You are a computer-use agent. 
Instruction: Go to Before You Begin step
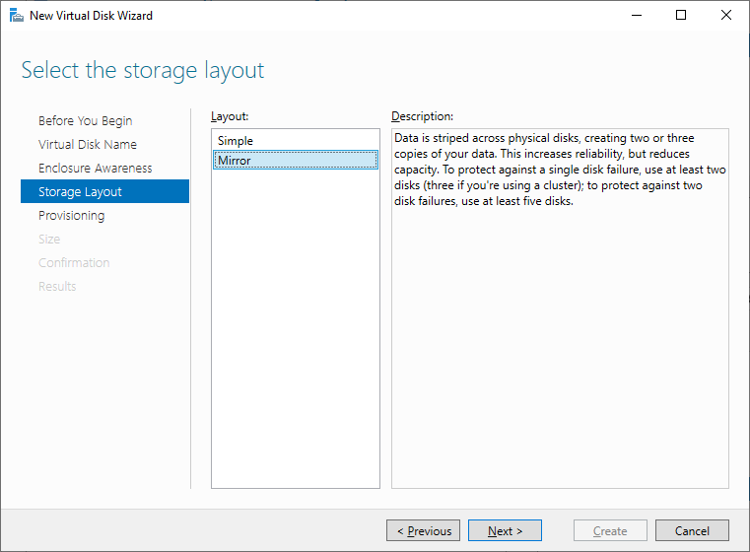click(85, 120)
